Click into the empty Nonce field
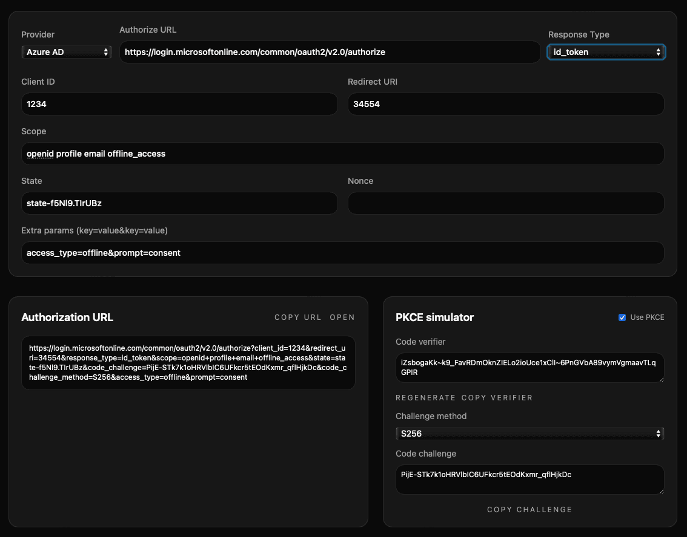The width and height of the screenshot is (687, 537). coord(506,203)
